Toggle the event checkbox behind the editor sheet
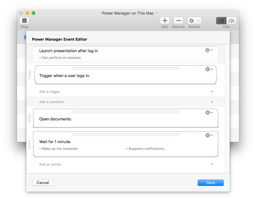 coord(25,37)
